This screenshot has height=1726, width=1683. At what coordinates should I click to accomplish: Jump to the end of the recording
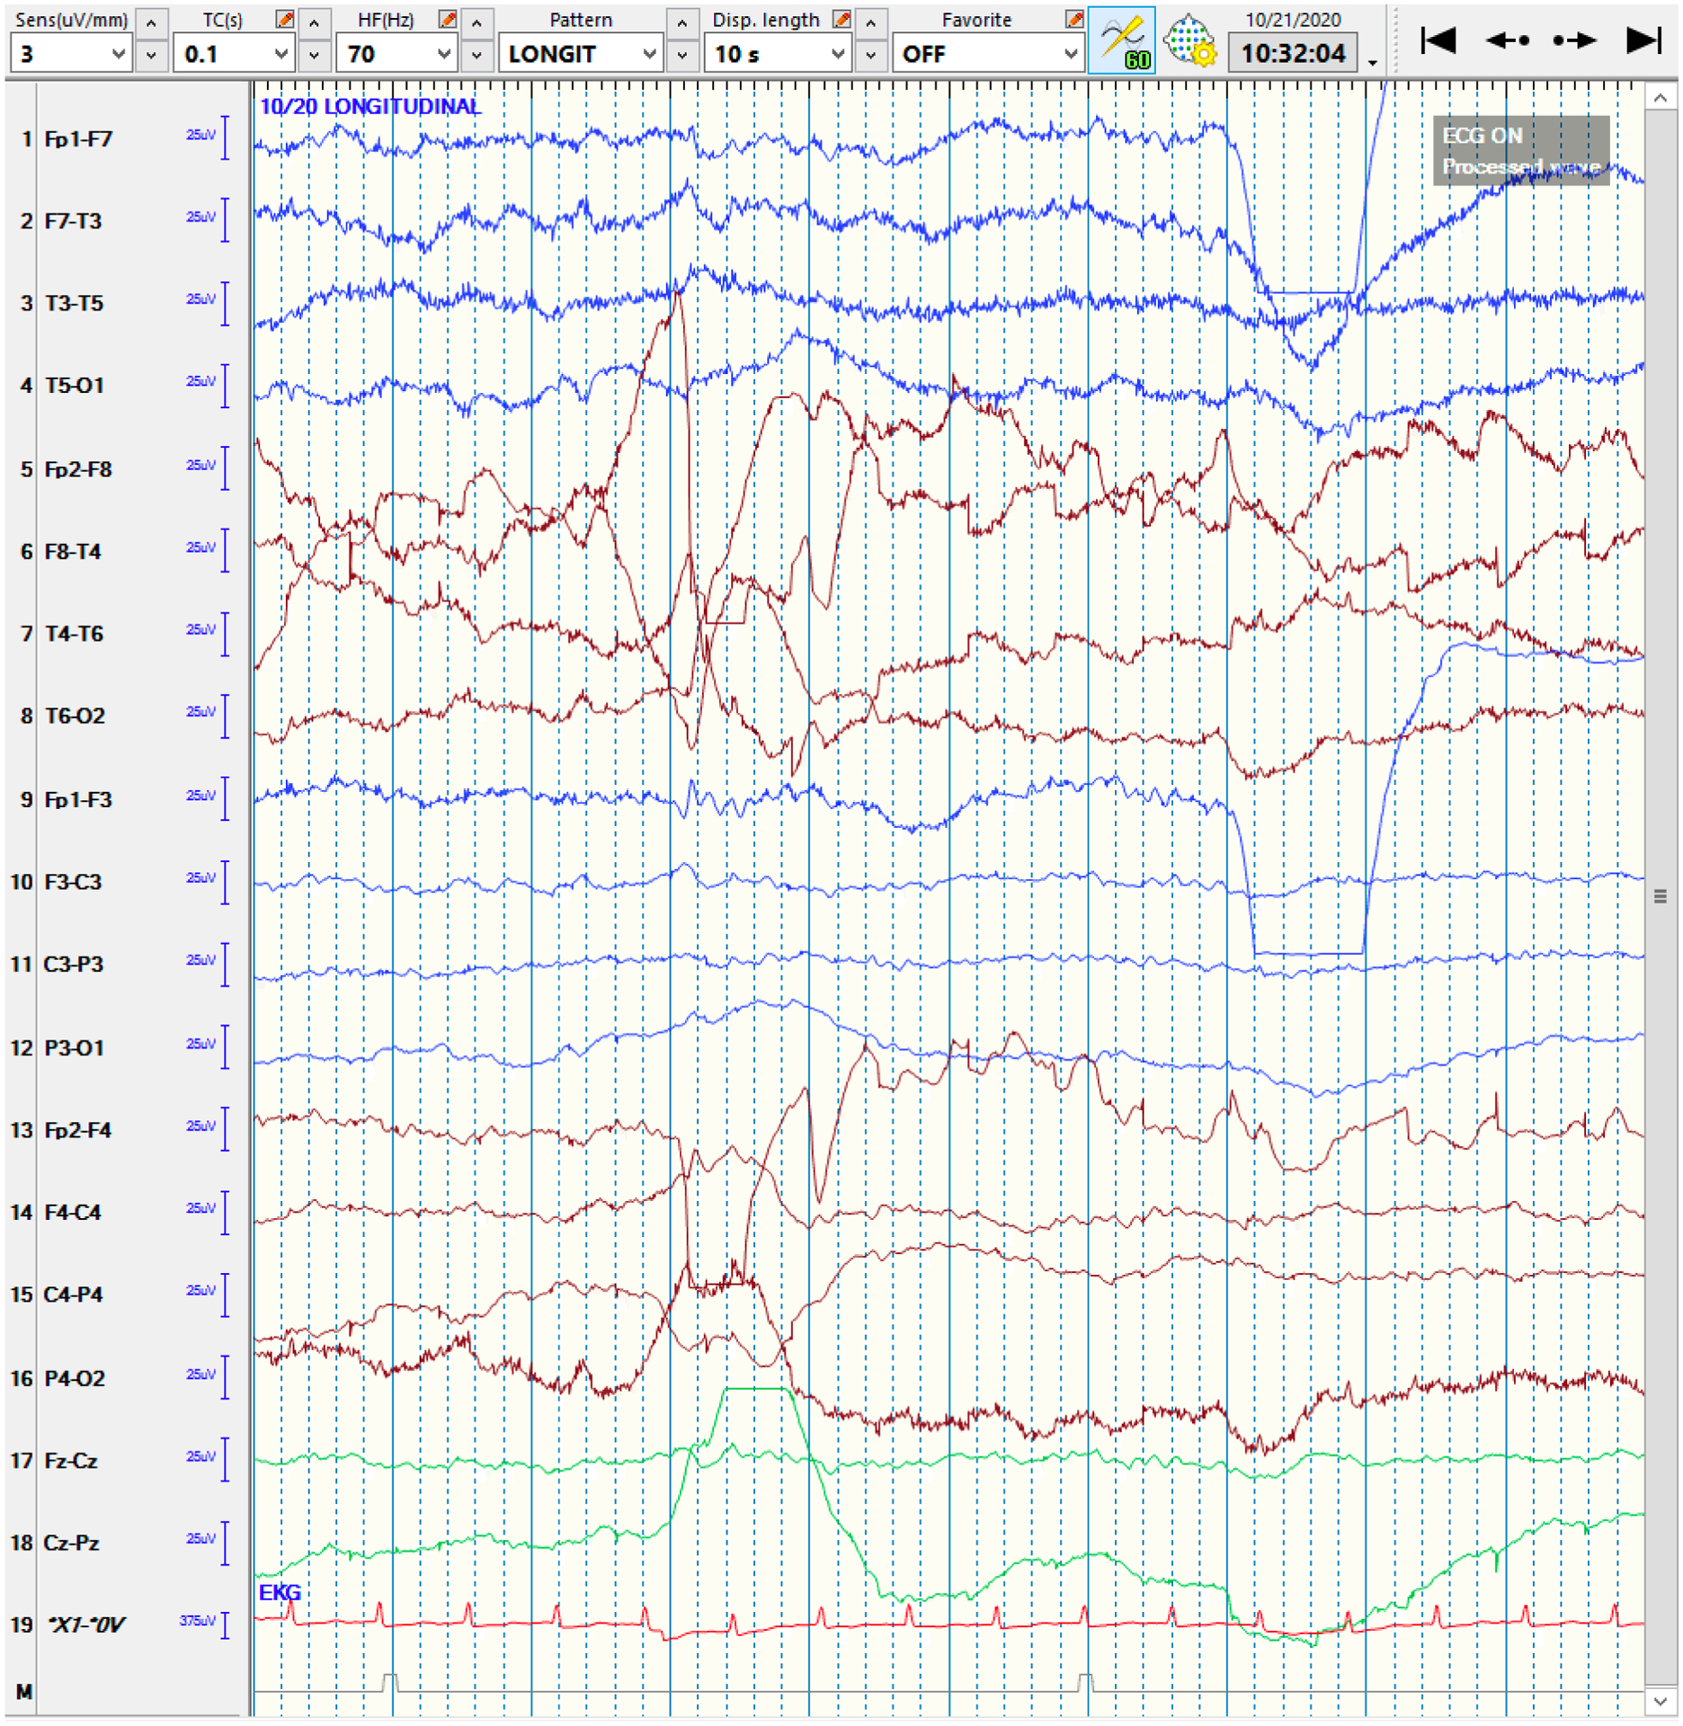pos(1643,40)
